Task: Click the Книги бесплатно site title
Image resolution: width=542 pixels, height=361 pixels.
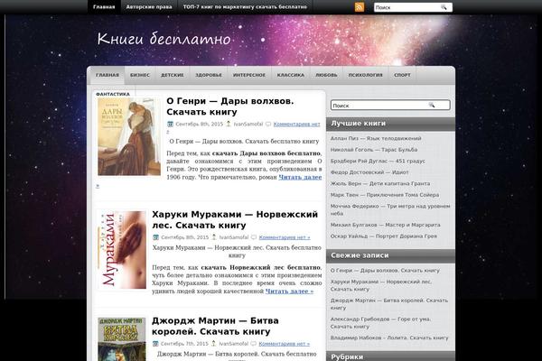Action: [164, 38]
